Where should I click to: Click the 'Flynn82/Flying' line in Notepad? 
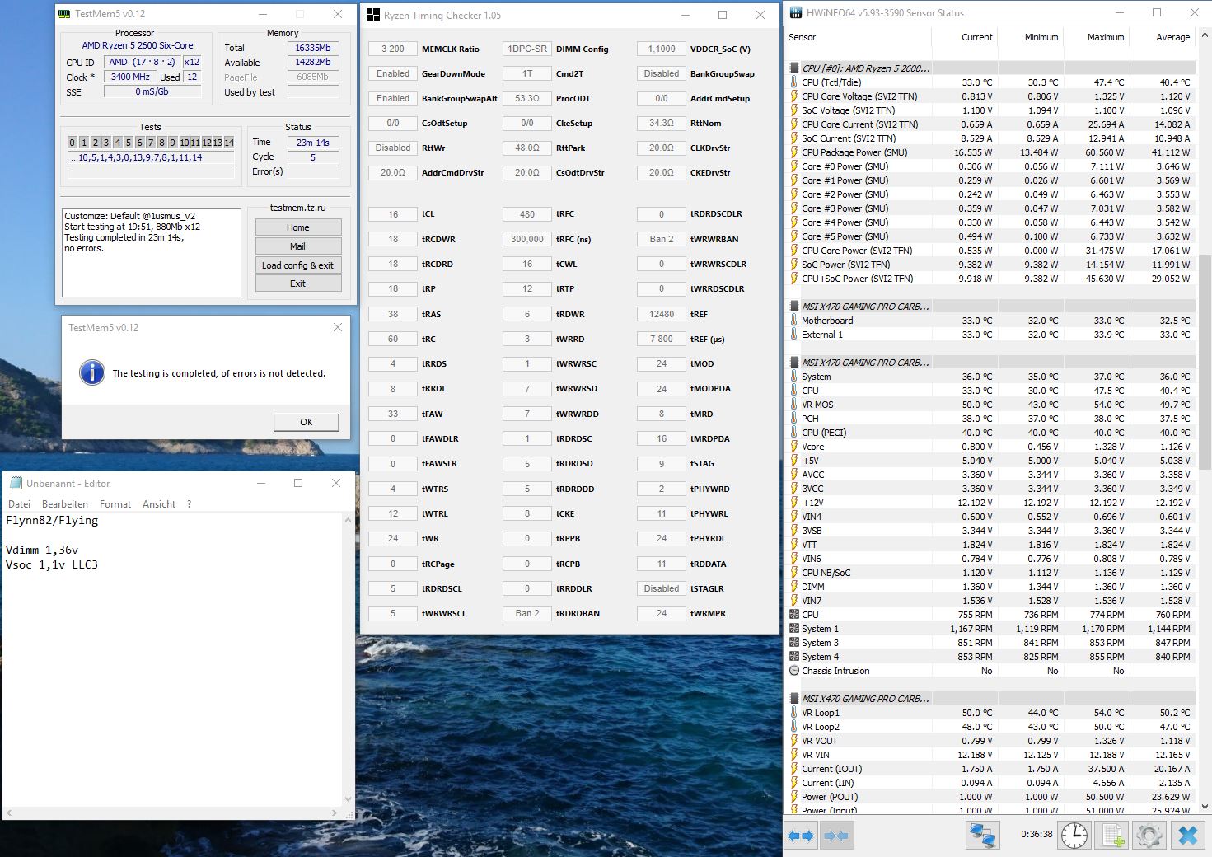pyautogui.click(x=52, y=520)
